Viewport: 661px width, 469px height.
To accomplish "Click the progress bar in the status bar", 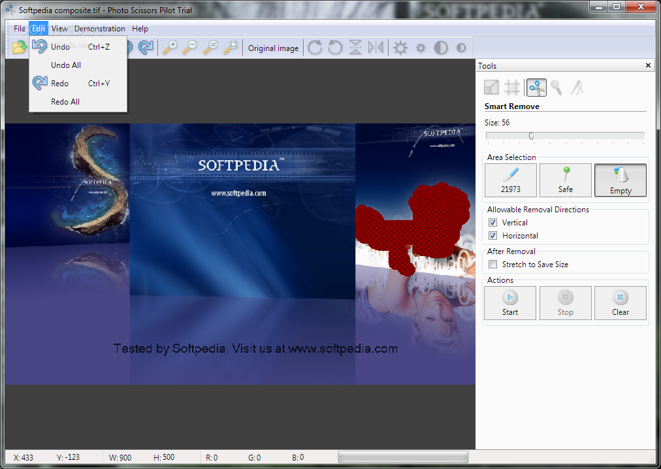I will [x=403, y=457].
